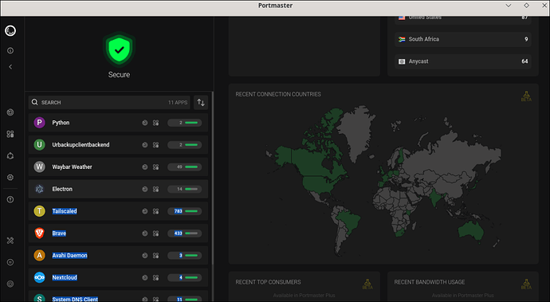Open Brave's app settings icon
Viewport: 550px width, 302px height.
coord(155,233)
